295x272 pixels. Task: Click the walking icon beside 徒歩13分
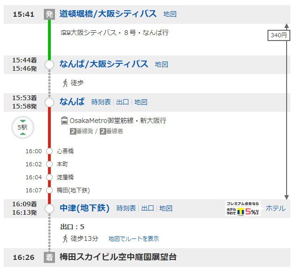[65, 239]
